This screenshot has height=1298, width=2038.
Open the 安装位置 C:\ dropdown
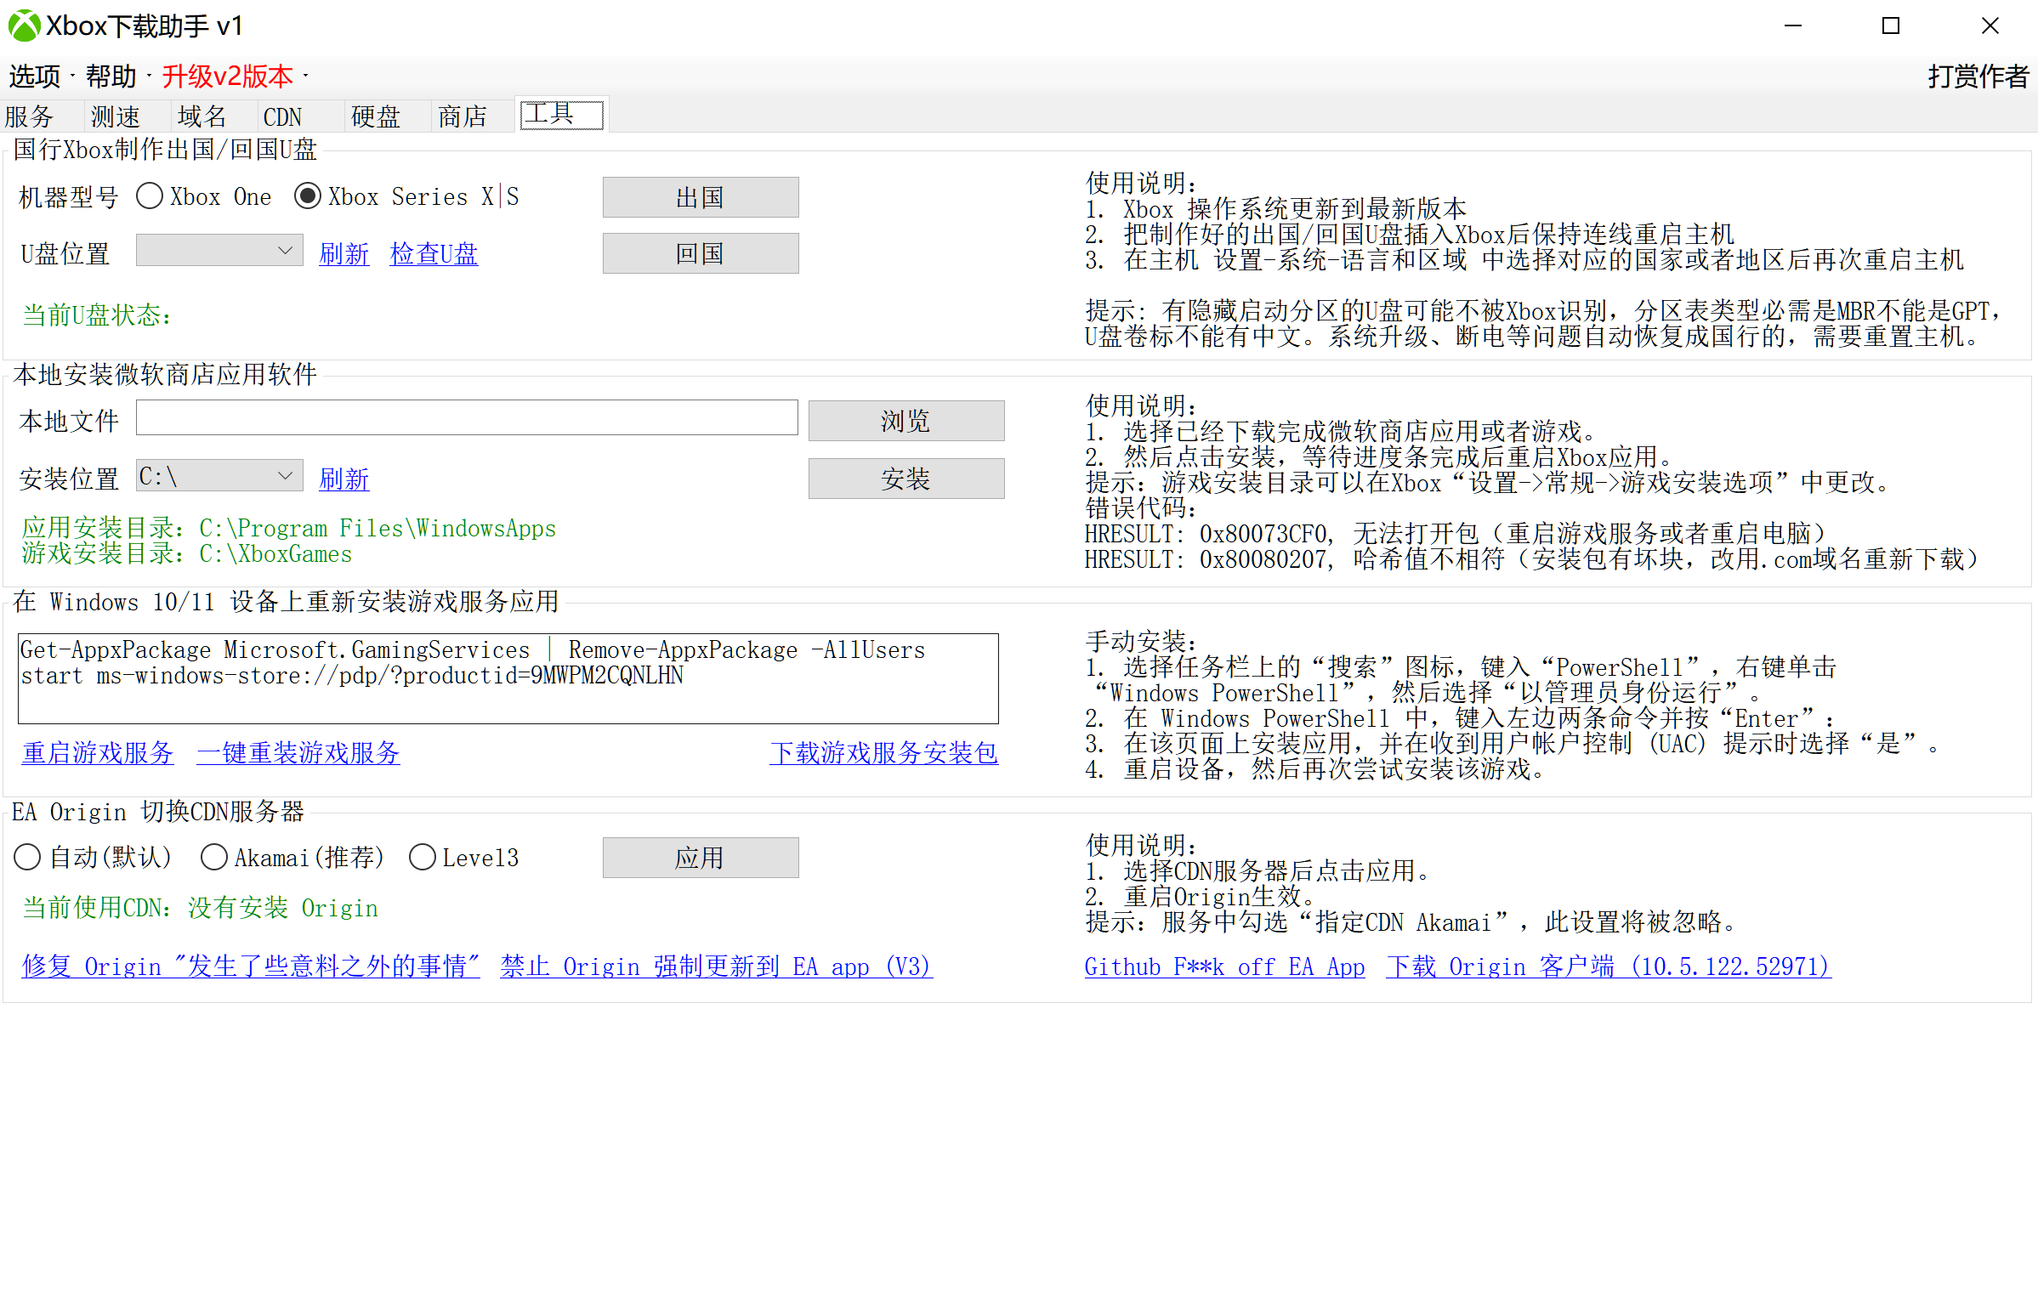tap(219, 476)
